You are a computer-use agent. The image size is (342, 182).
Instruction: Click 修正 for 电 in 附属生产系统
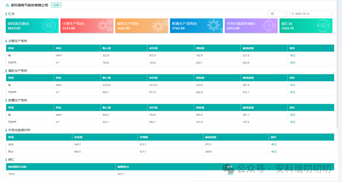(x=293, y=115)
